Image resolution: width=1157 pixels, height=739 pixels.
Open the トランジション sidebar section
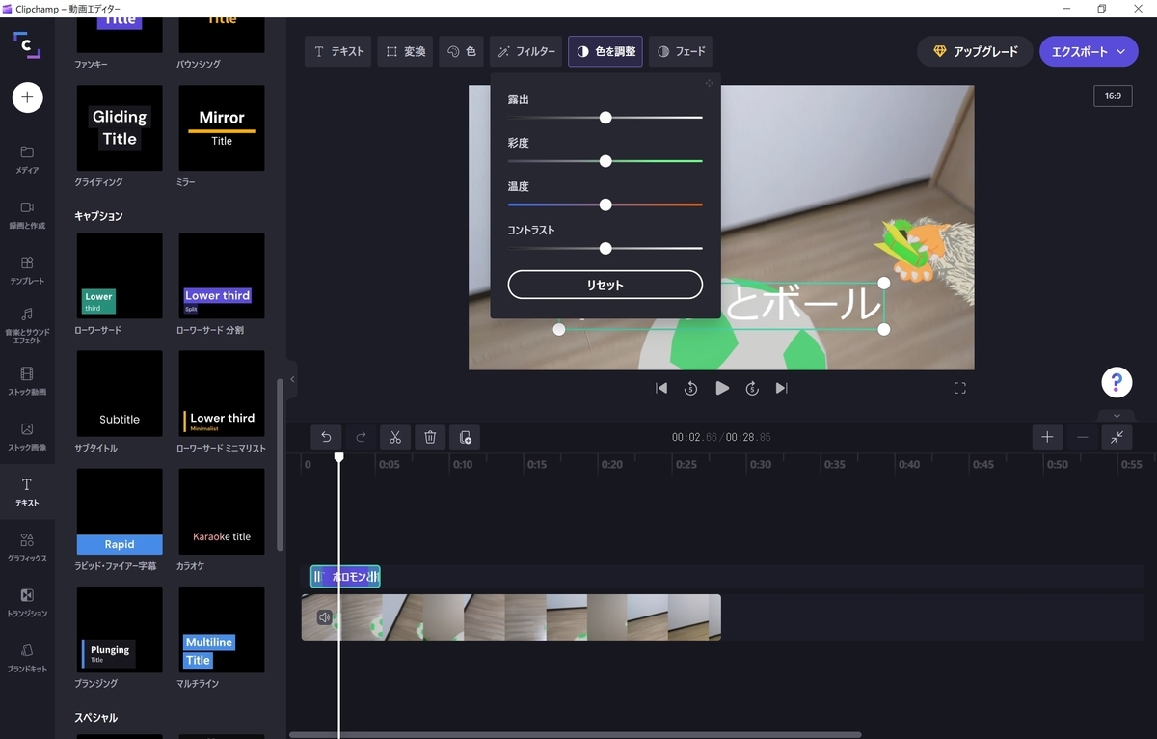tap(27, 602)
